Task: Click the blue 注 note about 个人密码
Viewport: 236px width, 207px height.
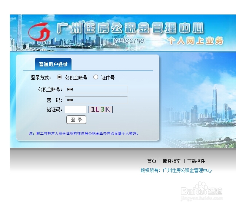Action: (83, 134)
